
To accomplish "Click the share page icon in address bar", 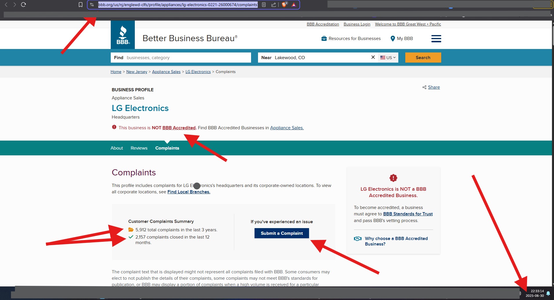I will coord(273,5).
